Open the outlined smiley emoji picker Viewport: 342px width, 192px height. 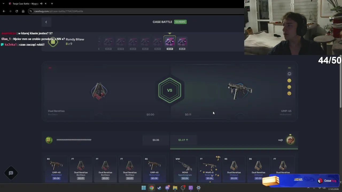pyautogui.click(x=289, y=74)
